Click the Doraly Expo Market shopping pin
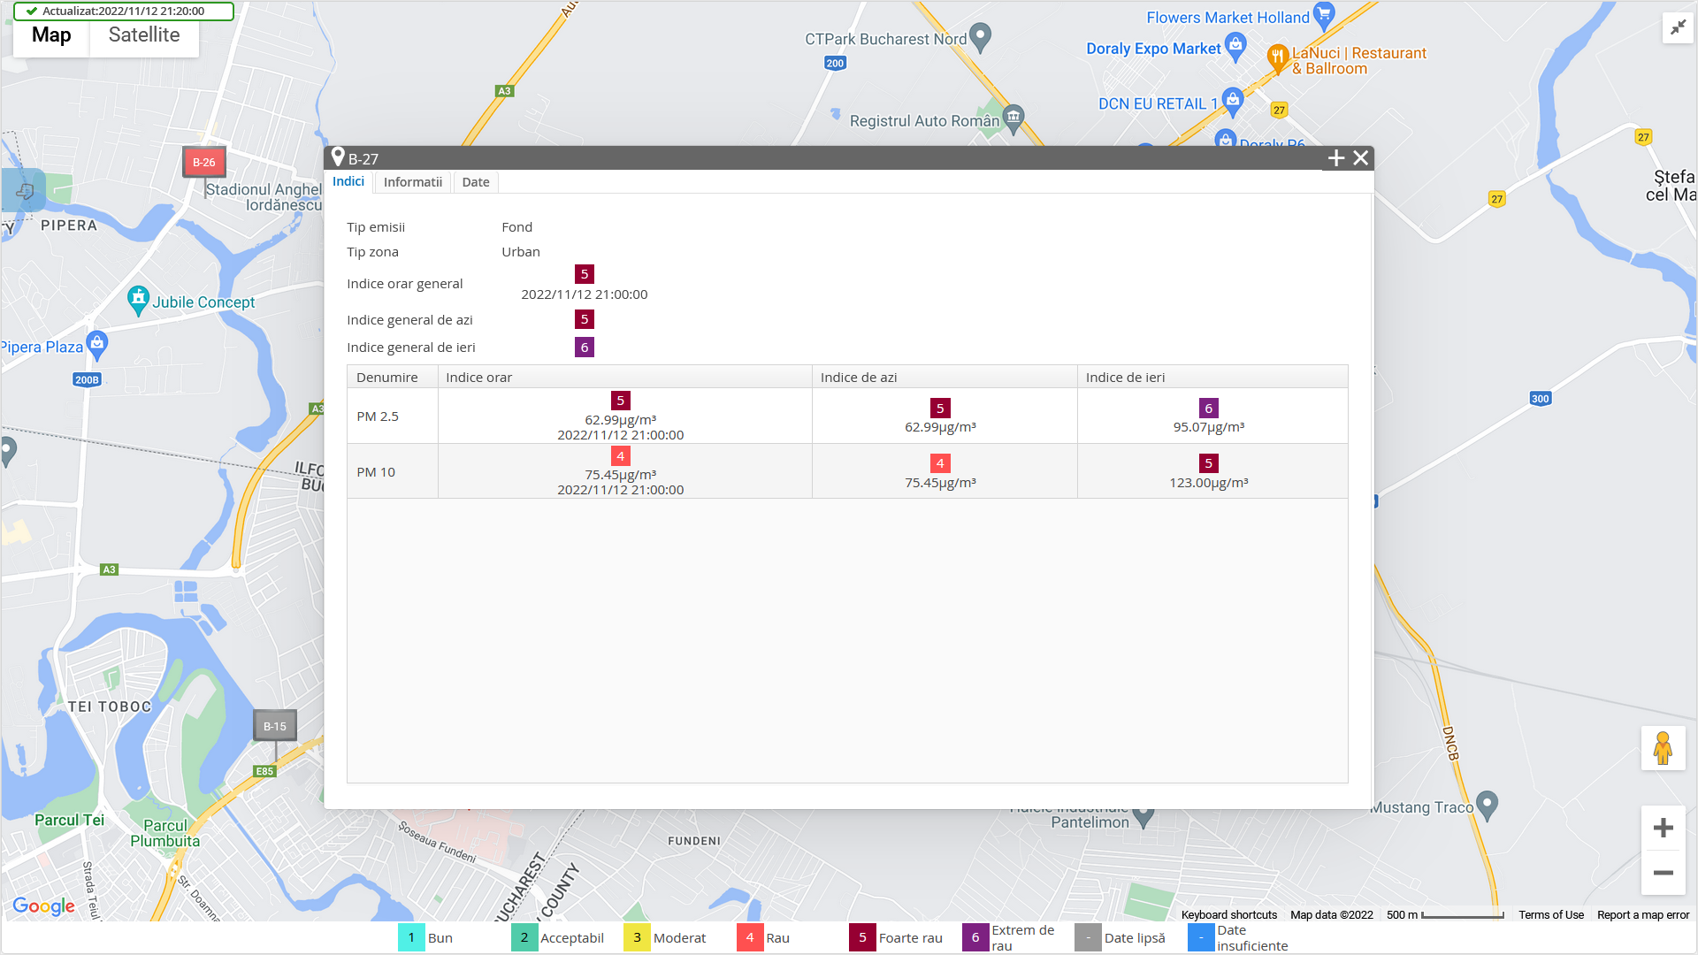 pos(1235,45)
